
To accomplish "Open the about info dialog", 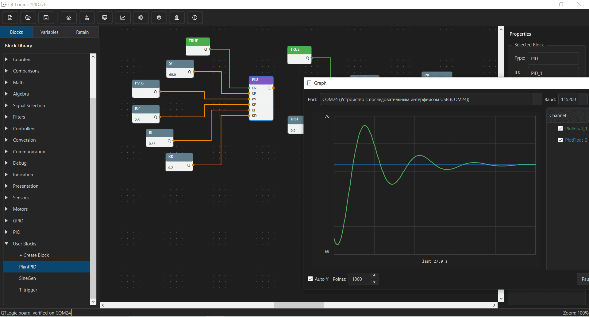I will click(195, 18).
